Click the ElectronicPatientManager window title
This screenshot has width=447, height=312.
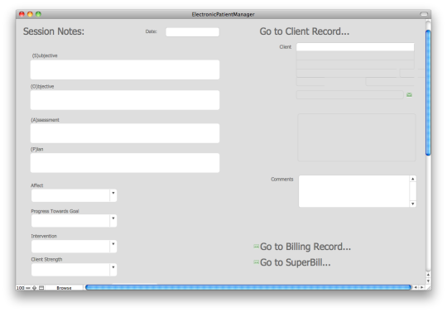223,14
